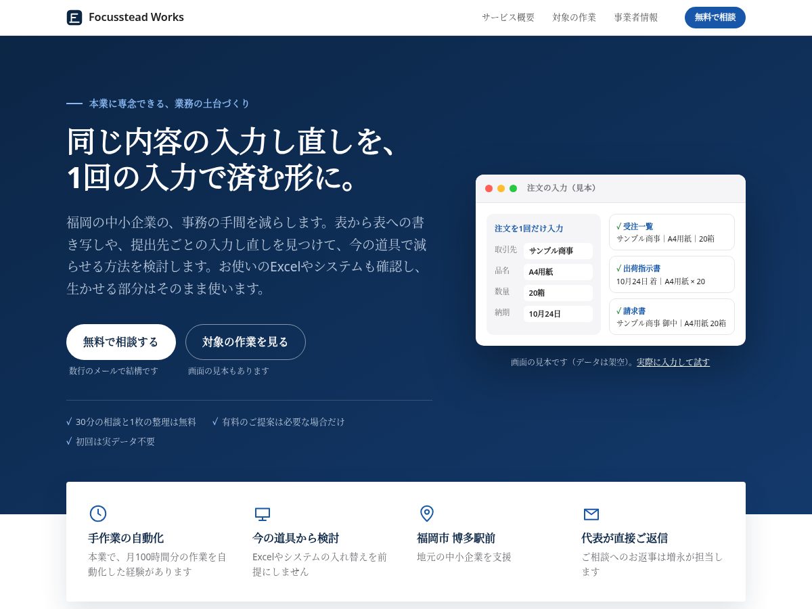Click the Focusstead Works logo icon

(x=74, y=18)
